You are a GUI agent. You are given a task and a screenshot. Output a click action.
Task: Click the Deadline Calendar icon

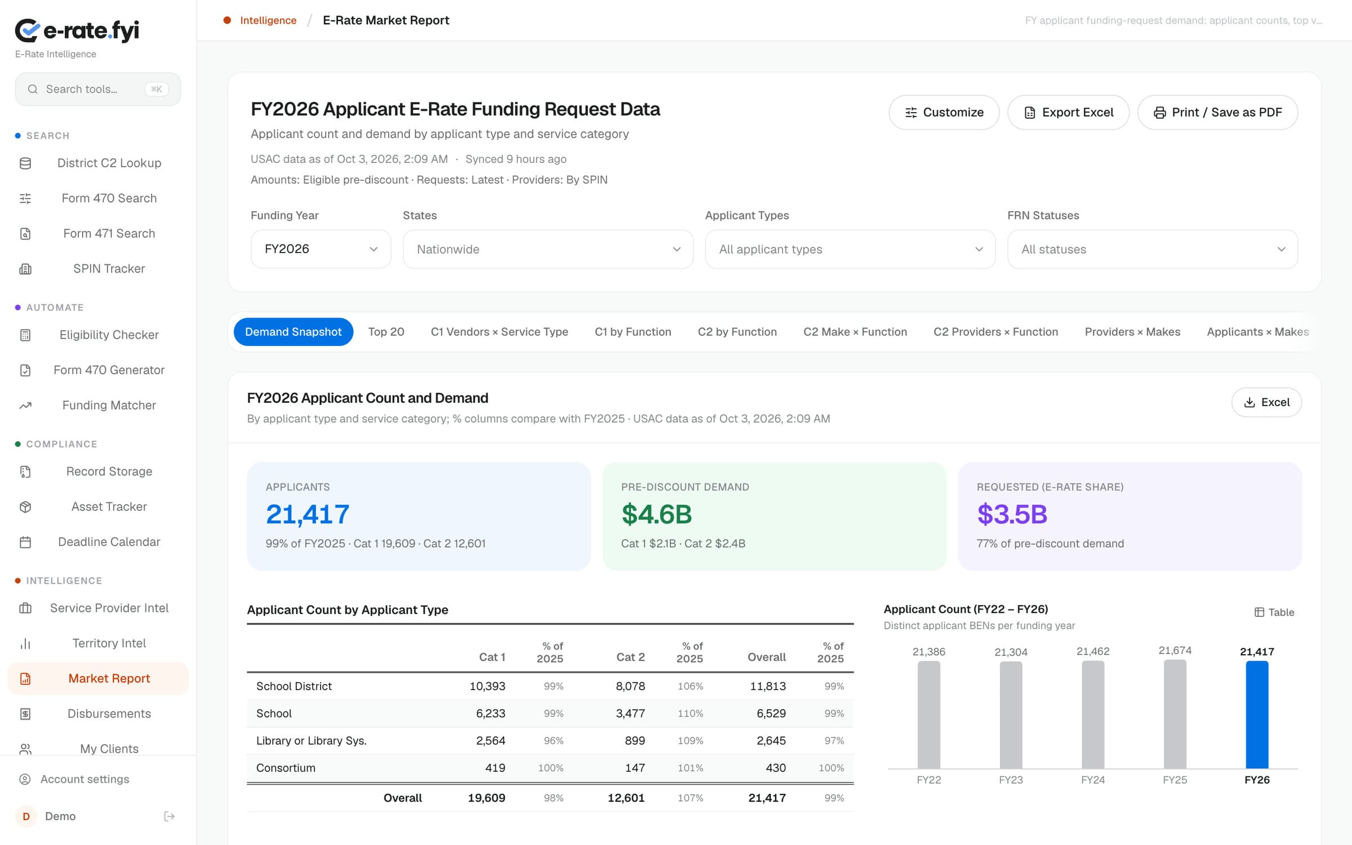[25, 542]
